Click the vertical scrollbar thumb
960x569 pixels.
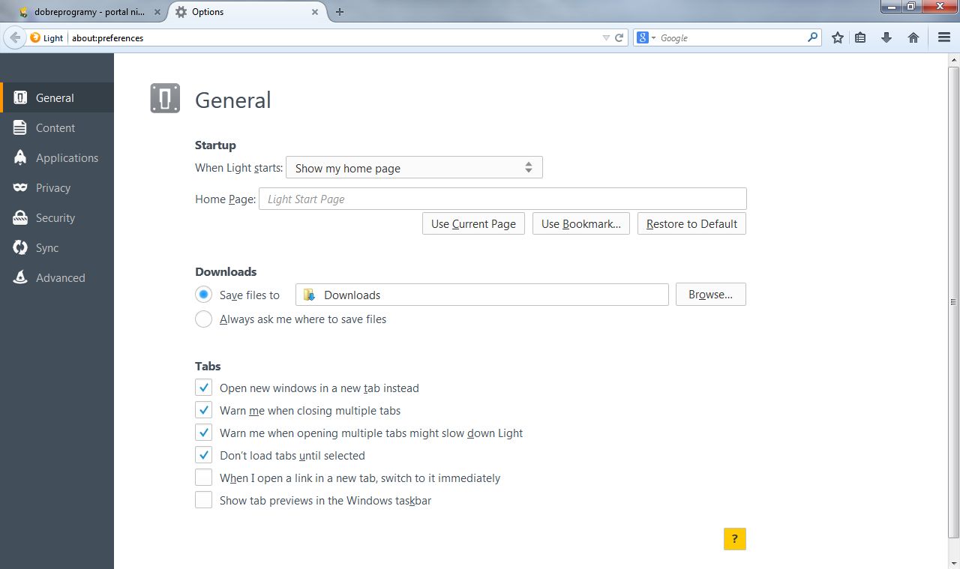953,301
